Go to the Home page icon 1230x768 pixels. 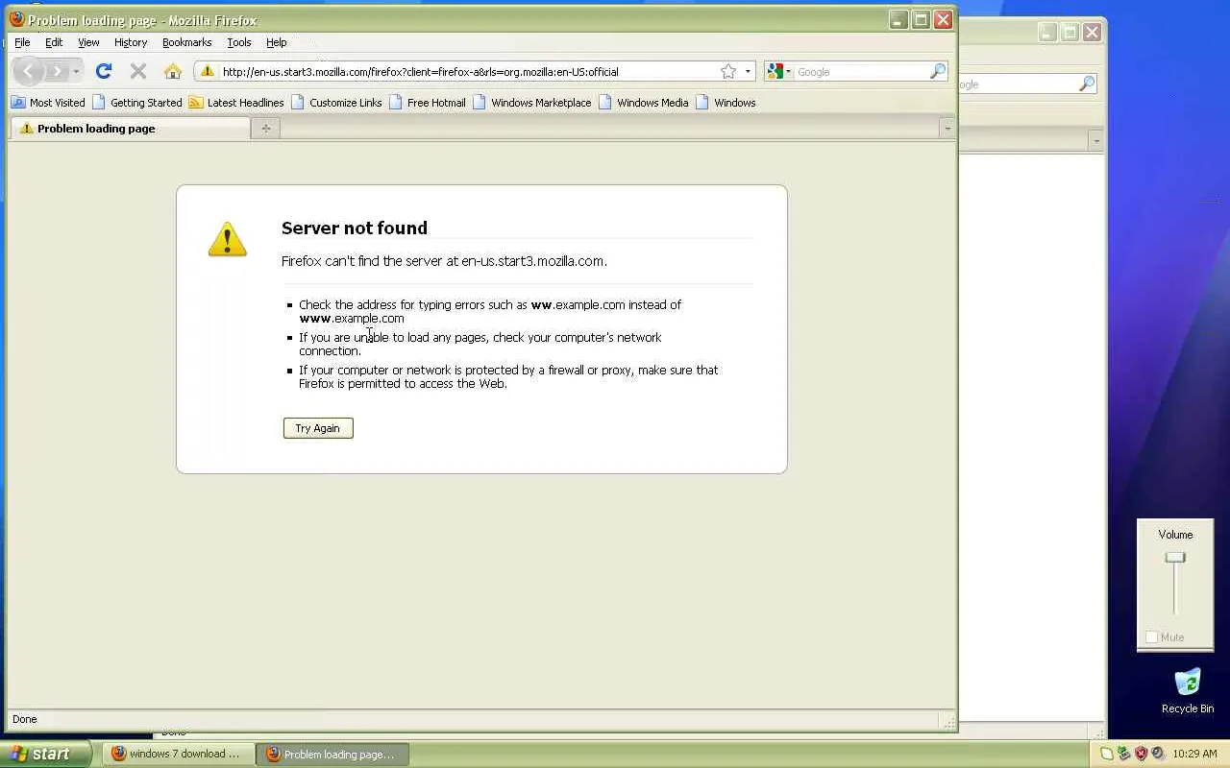[173, 71]
